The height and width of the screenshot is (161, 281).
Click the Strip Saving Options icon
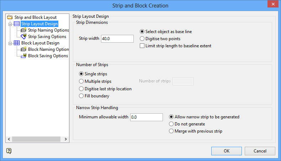(24, 37)
